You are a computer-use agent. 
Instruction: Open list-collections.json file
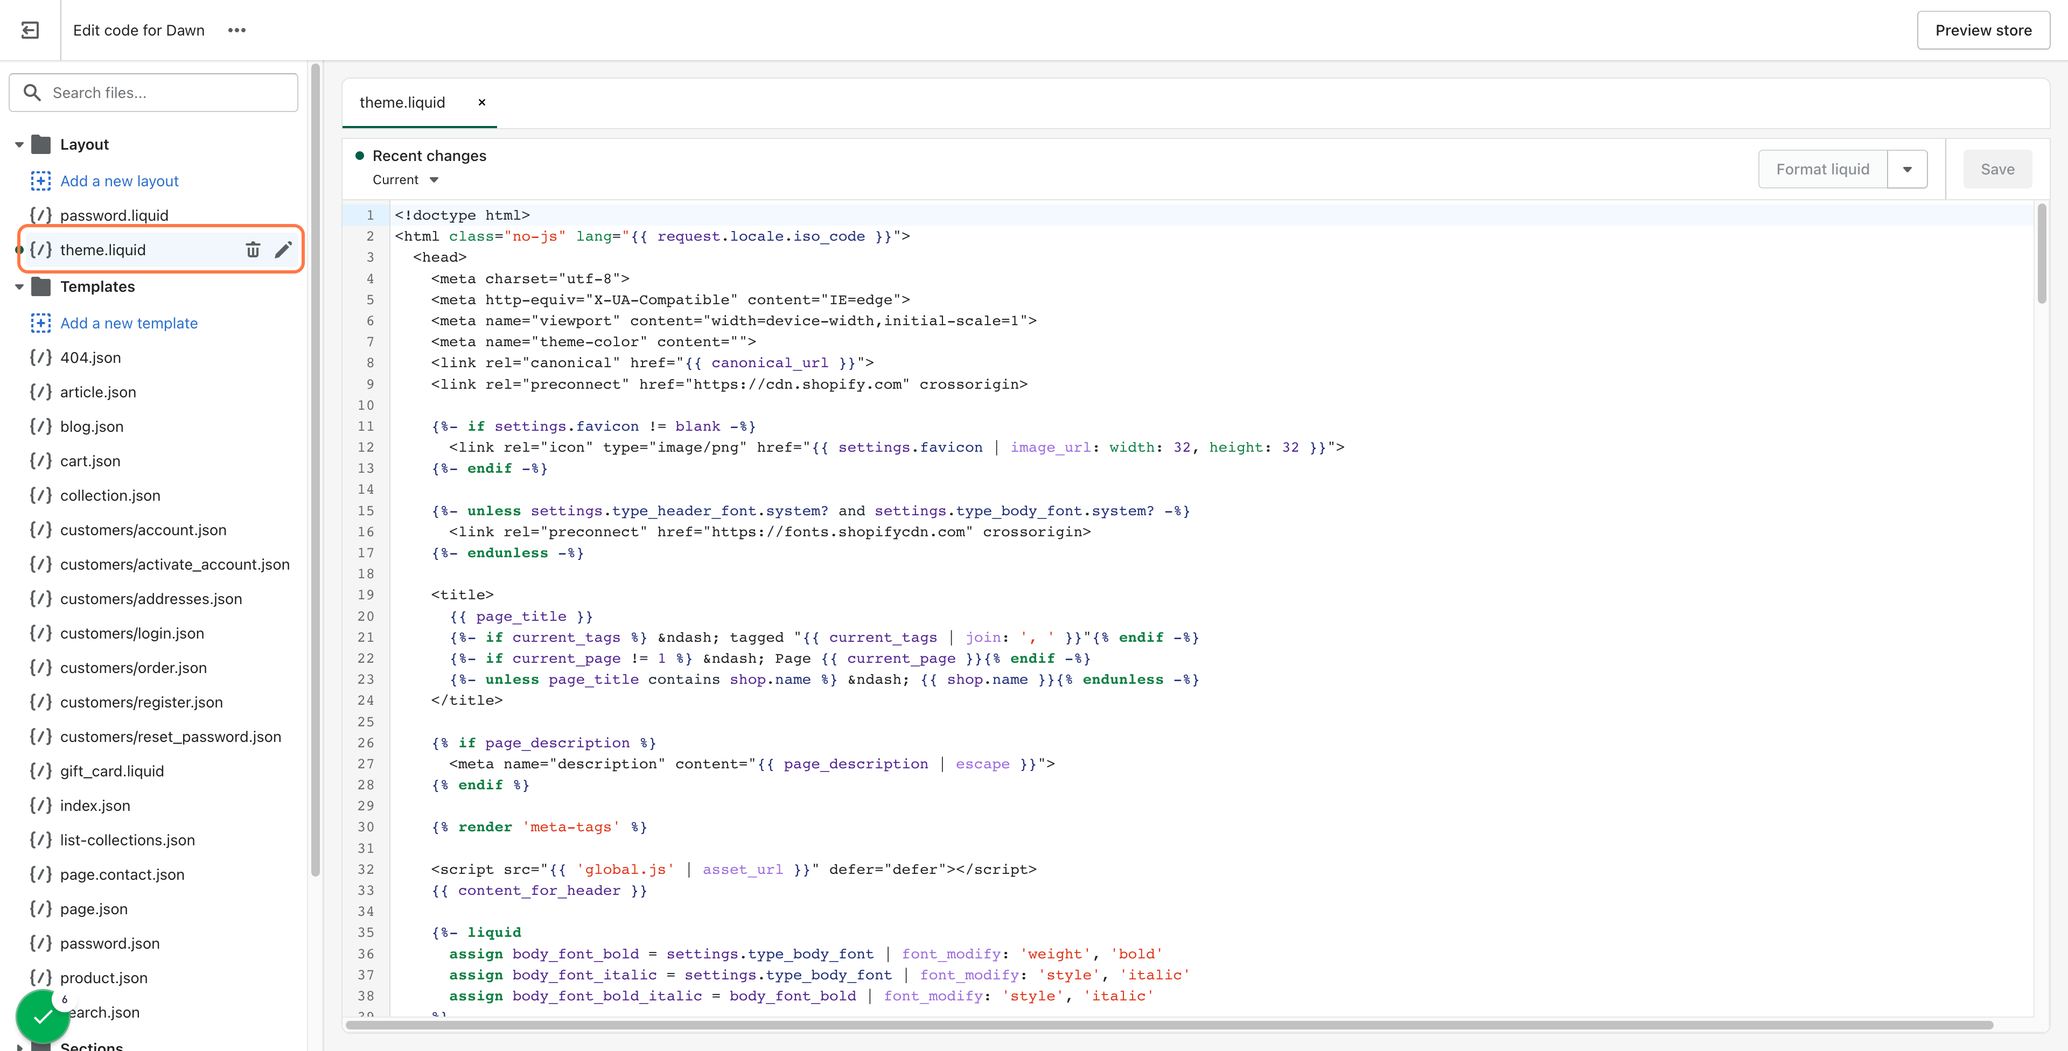pos(127,840)
